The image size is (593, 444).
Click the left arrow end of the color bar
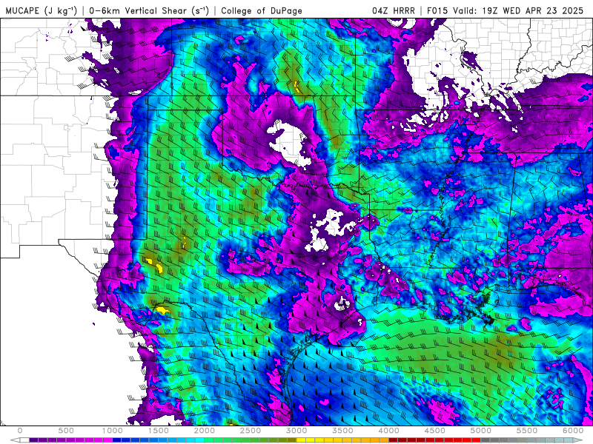pos(15,440)
